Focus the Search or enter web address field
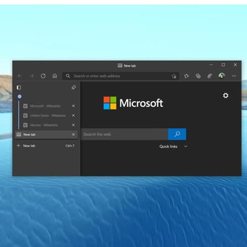Screen dimensions: 247x247 pos(120,76)
